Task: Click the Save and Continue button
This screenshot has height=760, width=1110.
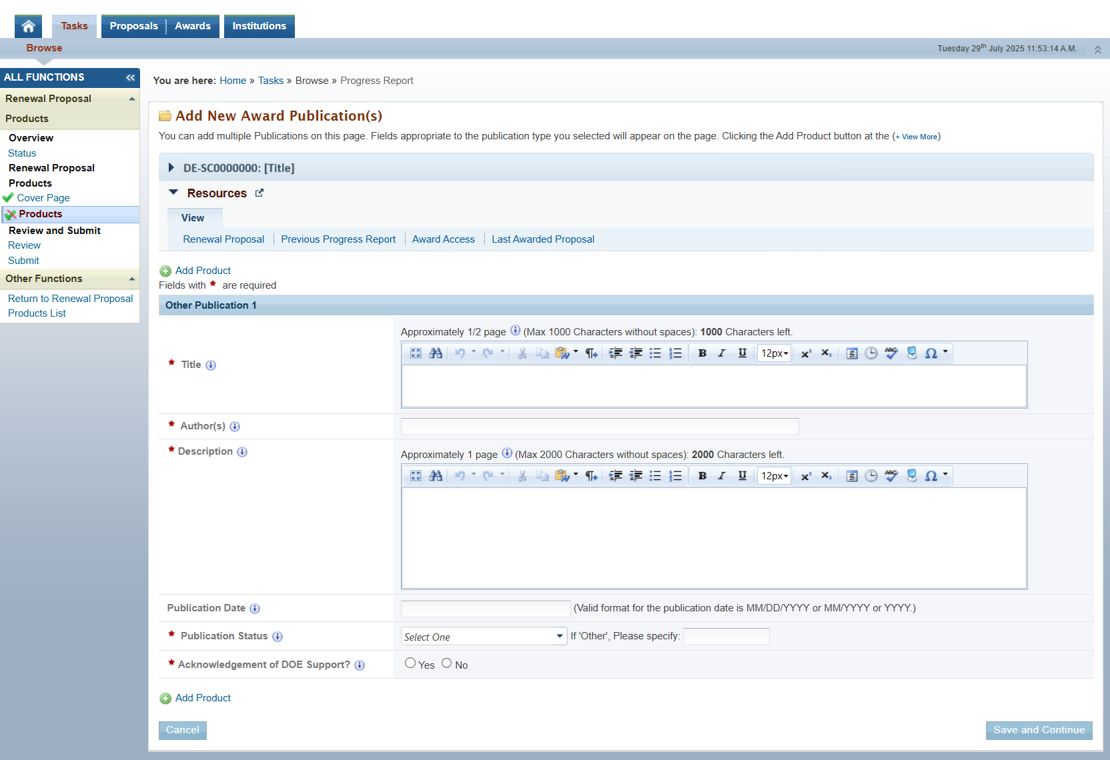Action: point(1039,730)
